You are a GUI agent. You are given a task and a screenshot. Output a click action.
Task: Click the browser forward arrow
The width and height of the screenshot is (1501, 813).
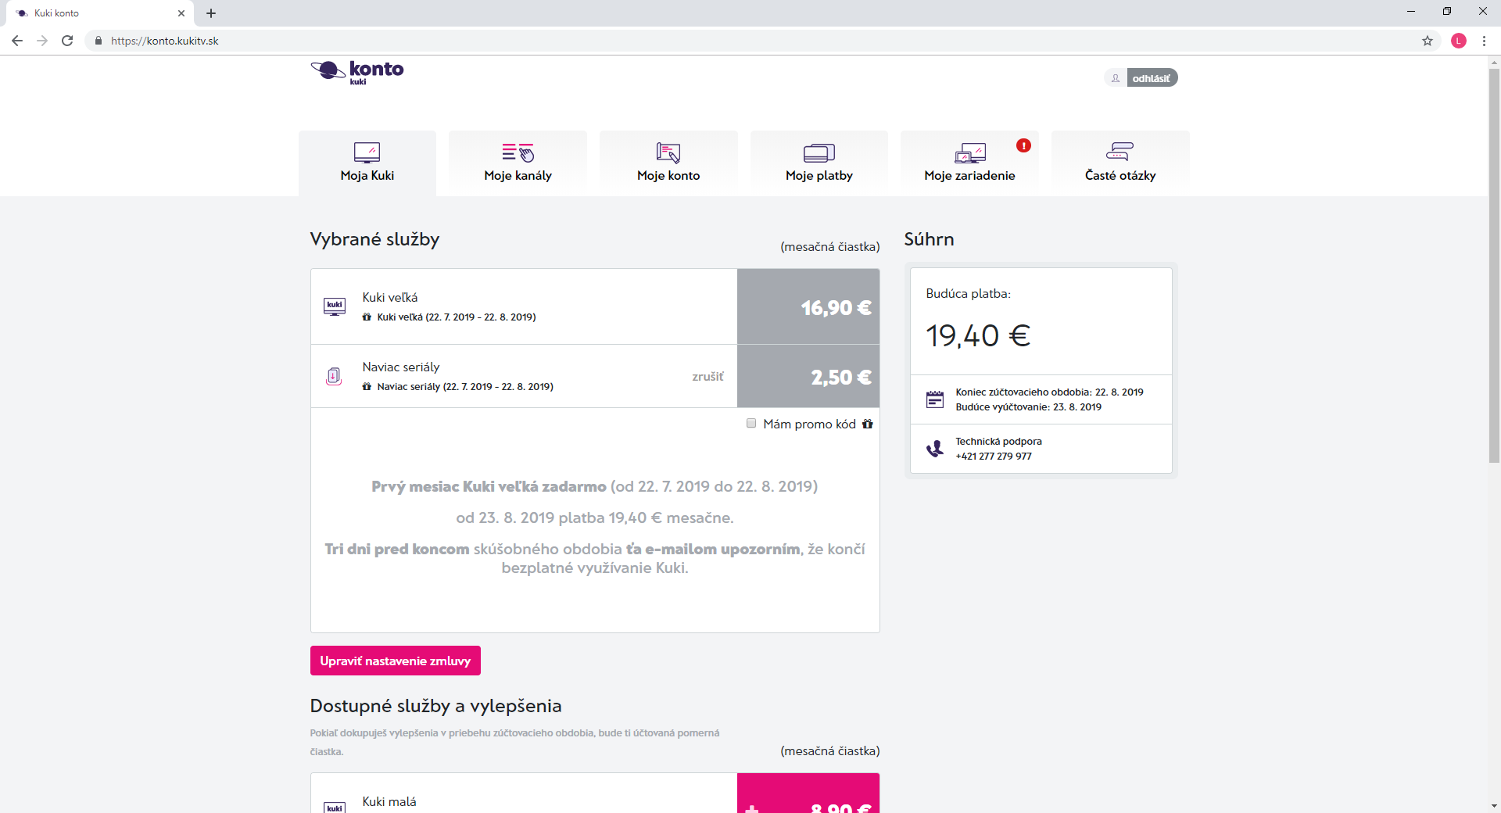coord(42,41)
